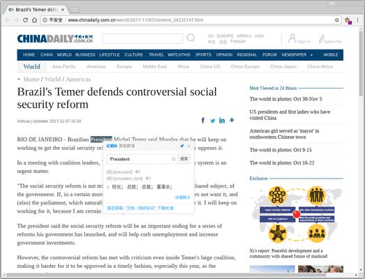Viewport: 365px width, 279px height.
Task: Open US presidents and first ladies article
Action: point(290,114)
